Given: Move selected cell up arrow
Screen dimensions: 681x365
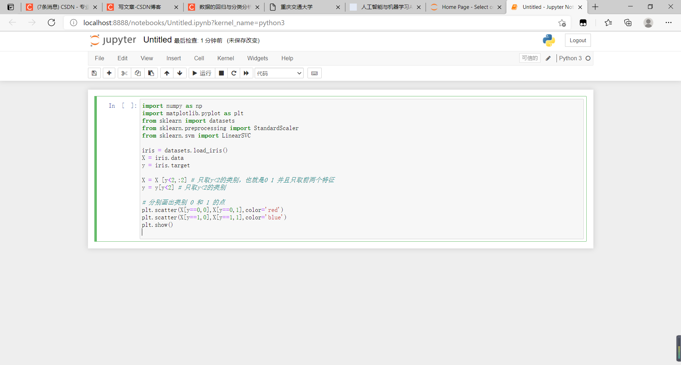Looking at the screenshot, I should pos(167,73).
